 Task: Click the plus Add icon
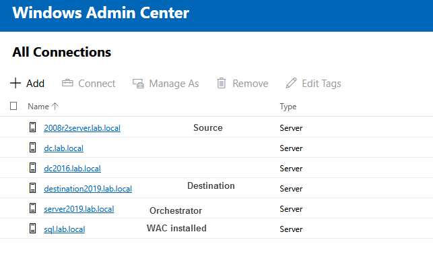tap(15, 83)
